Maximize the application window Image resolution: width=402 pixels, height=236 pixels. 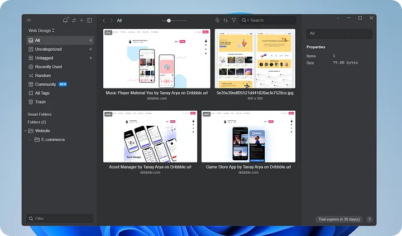(x=360, y=18)
